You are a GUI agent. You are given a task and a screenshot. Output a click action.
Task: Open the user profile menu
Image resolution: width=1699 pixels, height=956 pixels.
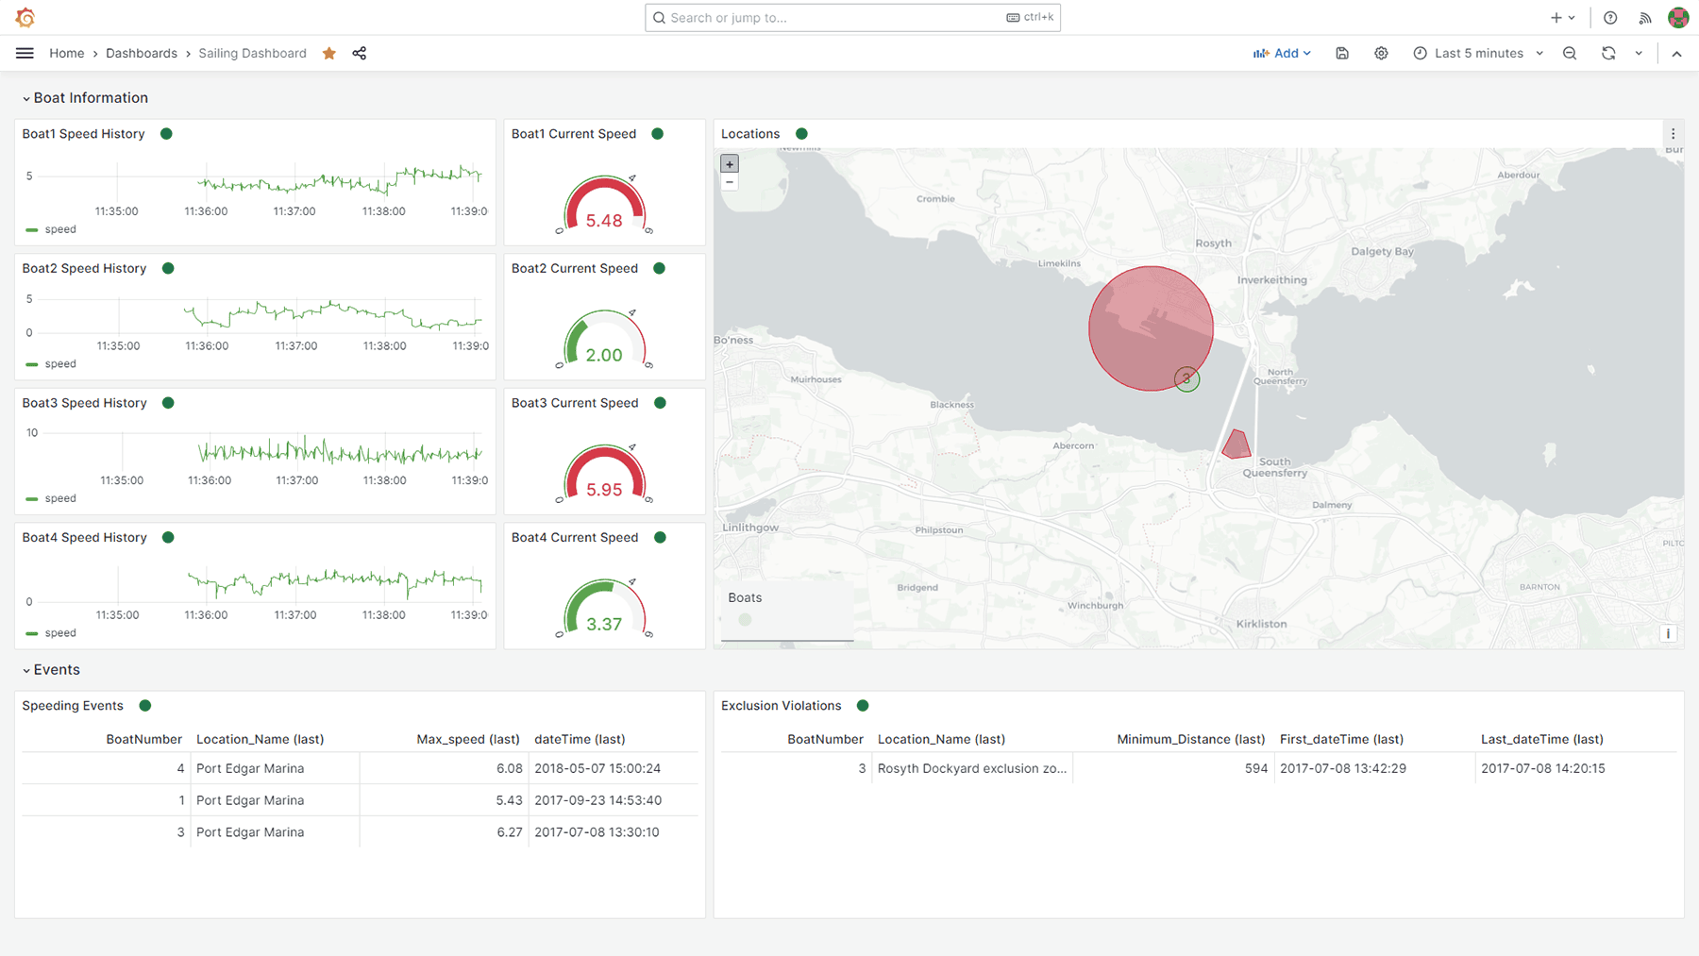coord(1677,17)
